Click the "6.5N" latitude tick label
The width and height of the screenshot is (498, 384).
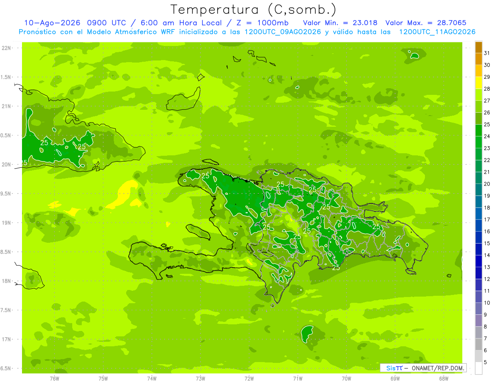point(6,369)
